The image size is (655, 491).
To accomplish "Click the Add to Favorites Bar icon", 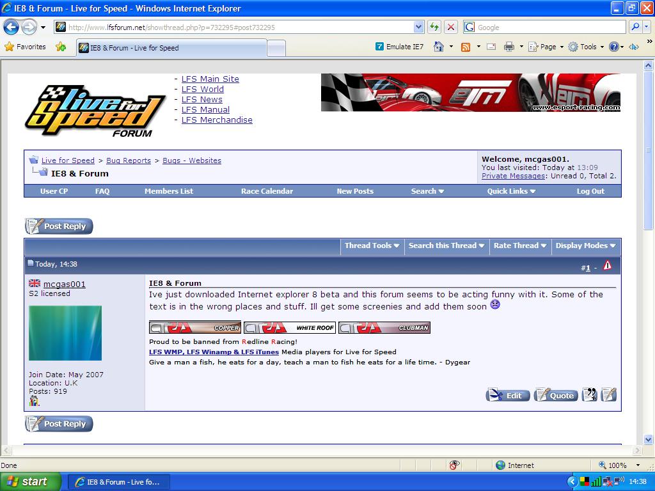I will [61, 47].
